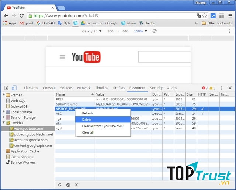Select content.googleapis.com cookies
Screen dimensions: 236x190
point(33,146)
